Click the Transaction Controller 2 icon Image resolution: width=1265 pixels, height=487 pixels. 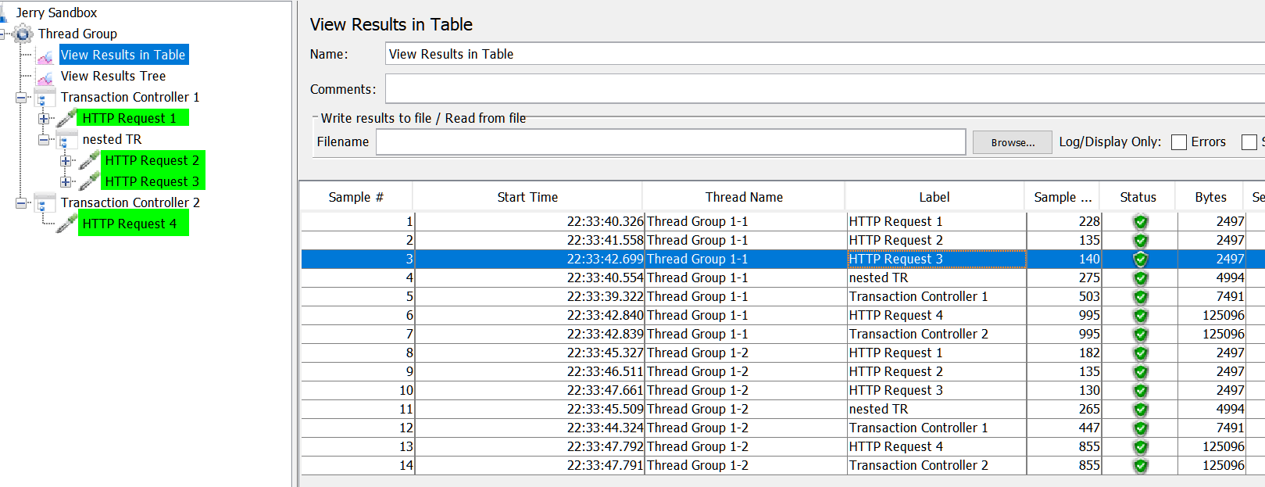click(45, 203)
